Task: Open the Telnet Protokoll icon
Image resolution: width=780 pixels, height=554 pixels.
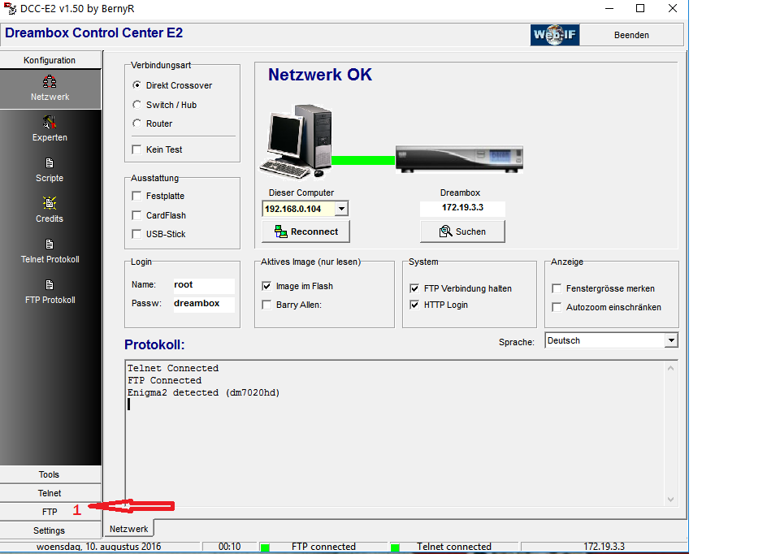Action: pos(50,245)
